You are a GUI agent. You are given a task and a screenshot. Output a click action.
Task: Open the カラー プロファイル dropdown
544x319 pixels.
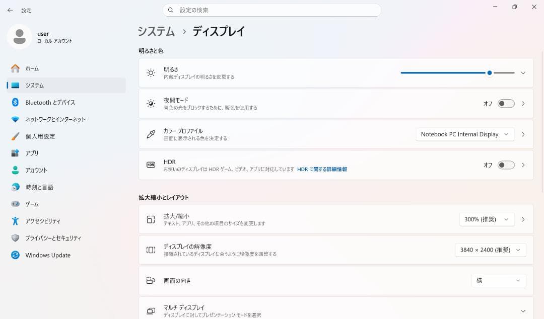464,134
